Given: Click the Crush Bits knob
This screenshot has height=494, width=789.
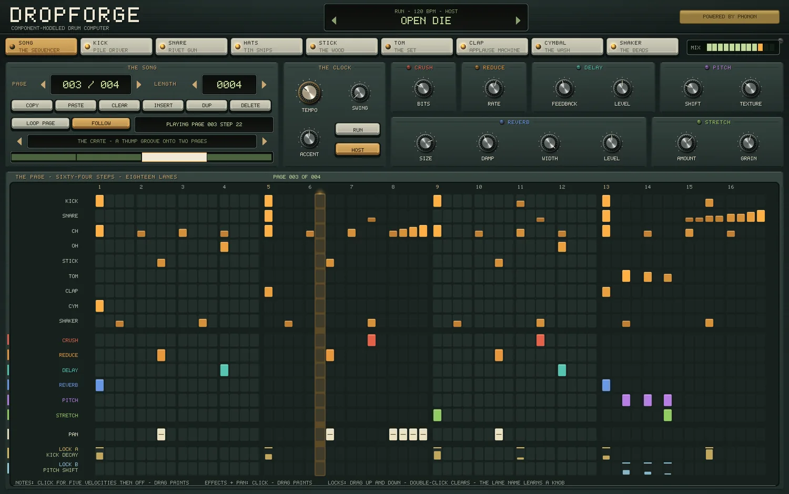Looking at the screenshot, I should point(423,89).
